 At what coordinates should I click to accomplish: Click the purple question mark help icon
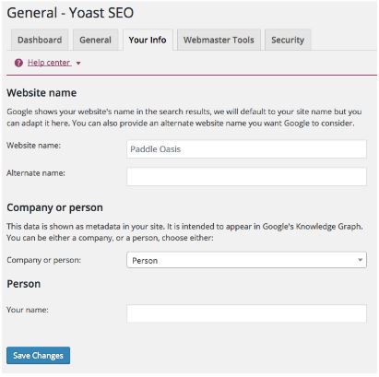(18, 63)
